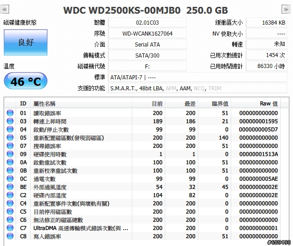This screenshot has width=293, height=246.
Task: Click status icon for attribute C7 UltraDMA row
Action: coord(10,228)
